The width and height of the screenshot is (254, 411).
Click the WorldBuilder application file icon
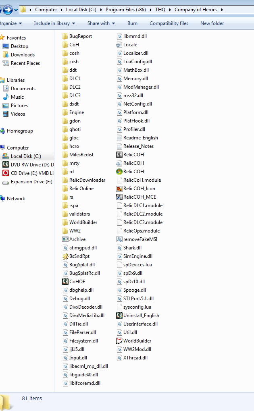coord(119,341)
